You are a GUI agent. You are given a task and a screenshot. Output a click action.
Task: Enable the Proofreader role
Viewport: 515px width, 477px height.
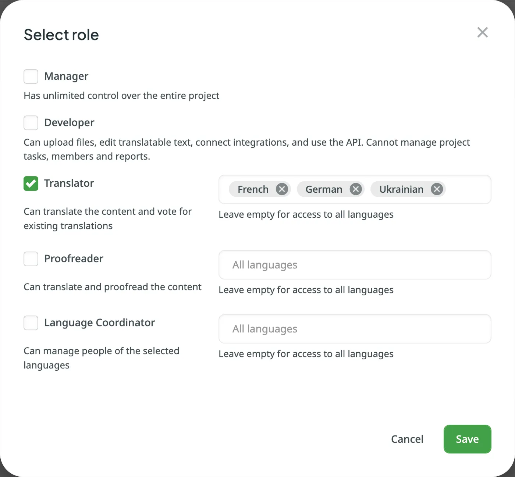(31, 259)
